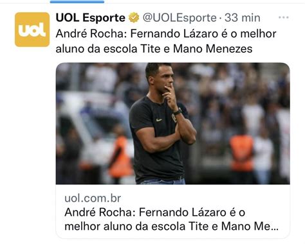Open the UOL yellow profile avatar

coord(32,30)
